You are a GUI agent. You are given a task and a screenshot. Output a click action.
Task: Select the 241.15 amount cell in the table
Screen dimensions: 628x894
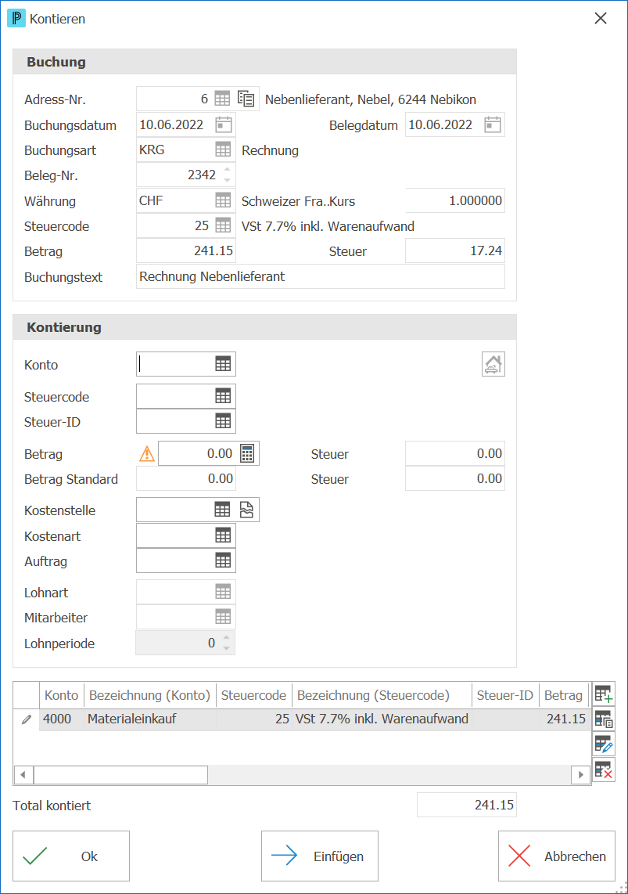pyautogui.click(x=564, y=719)
